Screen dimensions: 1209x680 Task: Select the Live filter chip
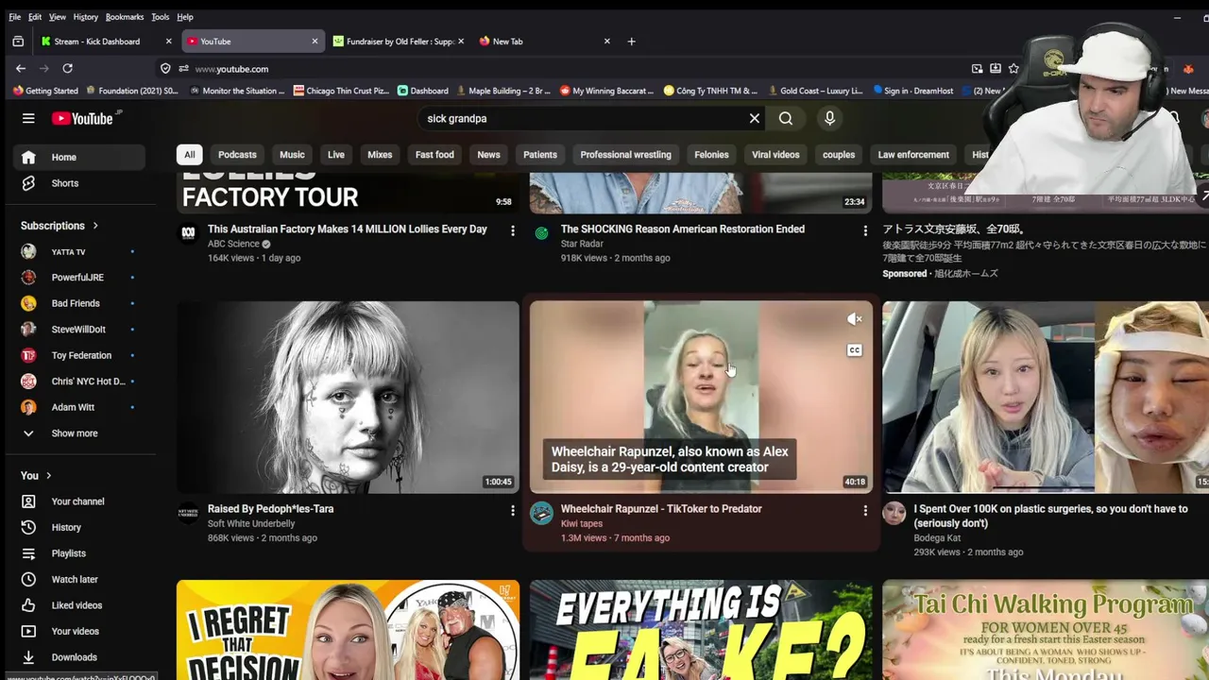pos(336,155)
